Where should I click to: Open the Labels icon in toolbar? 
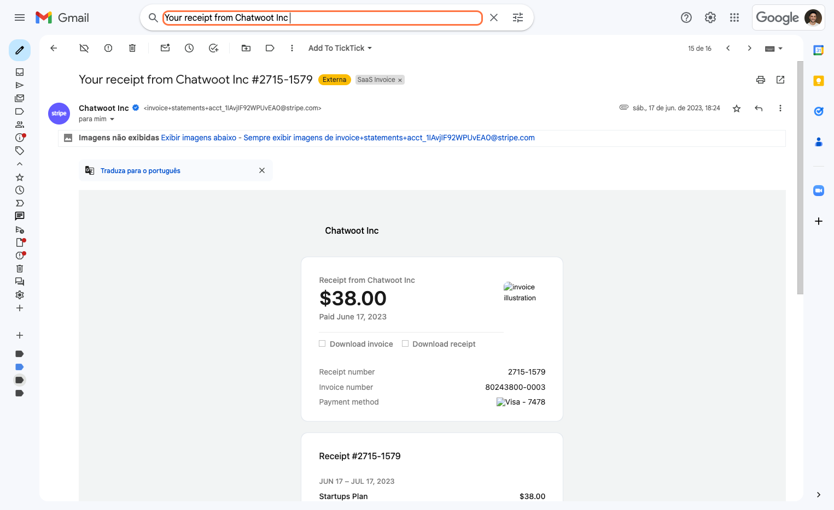point(270,48)
